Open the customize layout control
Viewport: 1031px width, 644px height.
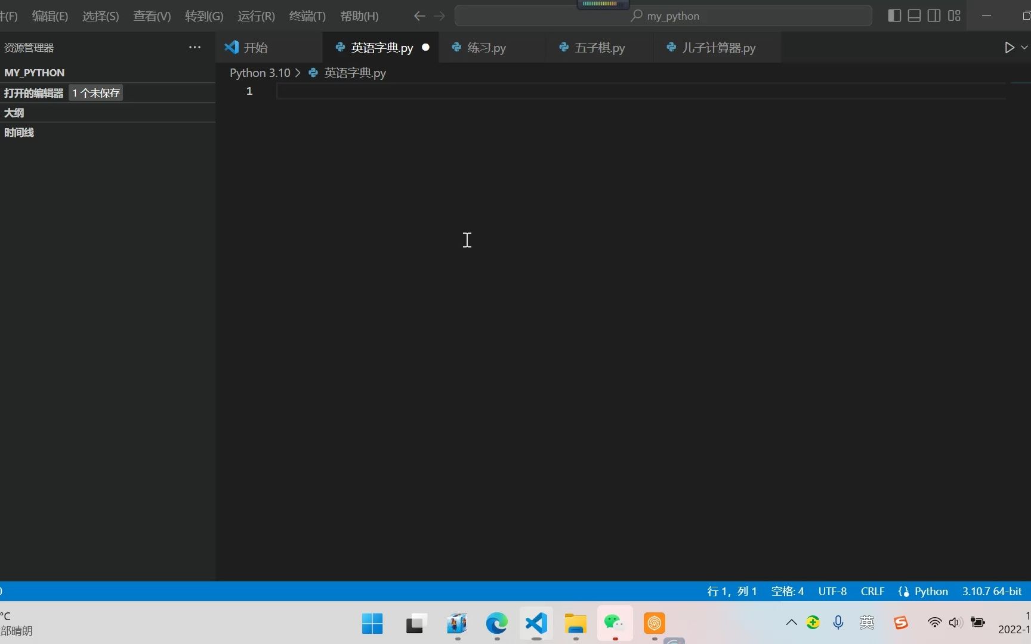tap(953, 16)
